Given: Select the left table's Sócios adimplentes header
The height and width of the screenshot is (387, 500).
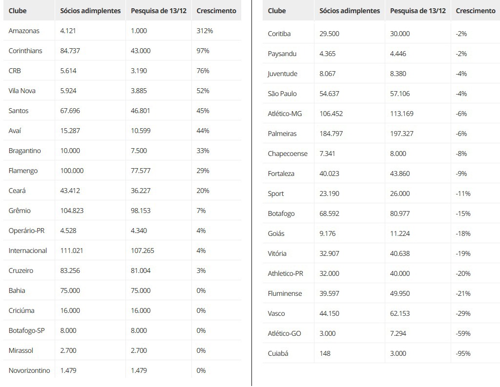Looking at the screenshot, I should [x=90, y=11].
